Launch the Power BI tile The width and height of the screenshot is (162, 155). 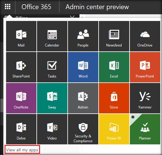114,129
